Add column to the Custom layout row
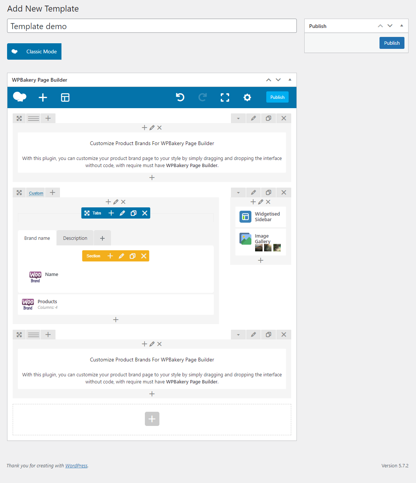This screenshot has height=483, width=416. [x=53, y=192]
